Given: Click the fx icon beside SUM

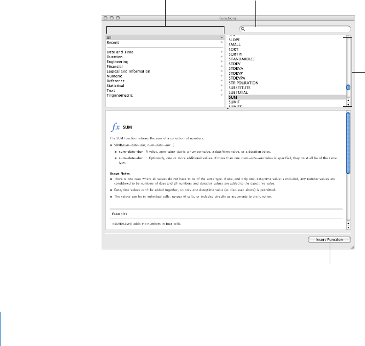Looking at the screenshot, I should [x=115, y=127].
